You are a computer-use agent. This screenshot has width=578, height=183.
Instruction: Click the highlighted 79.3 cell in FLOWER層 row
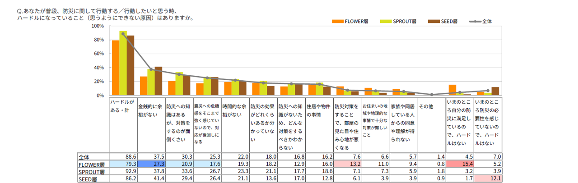123,165
